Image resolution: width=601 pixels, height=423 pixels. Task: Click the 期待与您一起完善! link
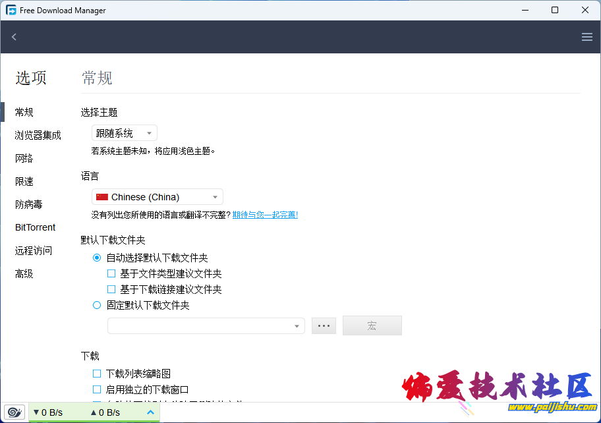pos(265,215)
